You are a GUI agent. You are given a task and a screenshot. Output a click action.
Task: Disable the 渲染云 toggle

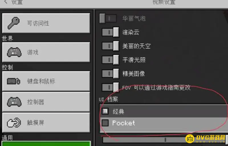tap(111, 32)
